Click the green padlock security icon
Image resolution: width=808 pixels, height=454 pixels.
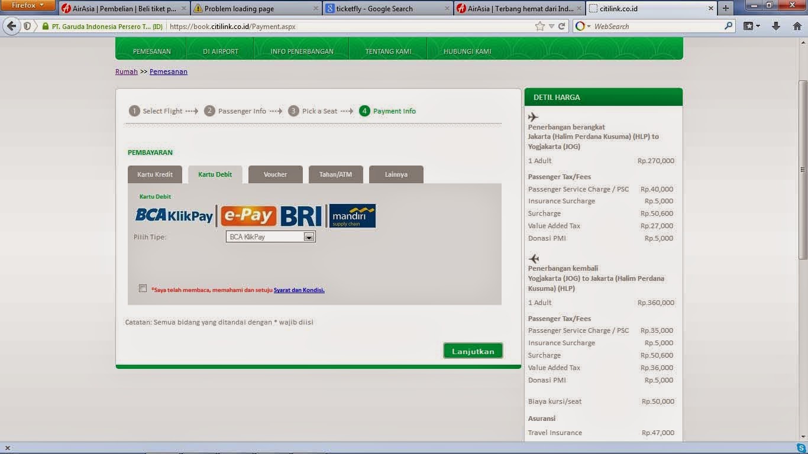45,27
